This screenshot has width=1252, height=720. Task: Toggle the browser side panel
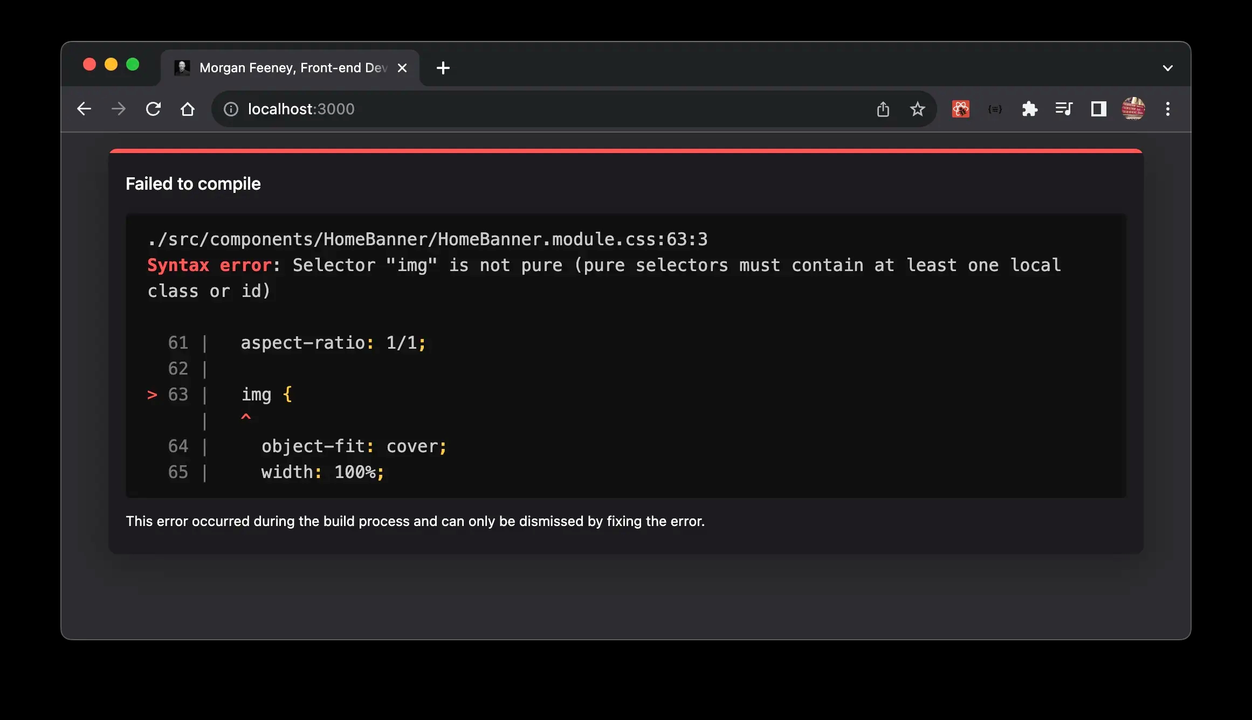coord(1099,109)
